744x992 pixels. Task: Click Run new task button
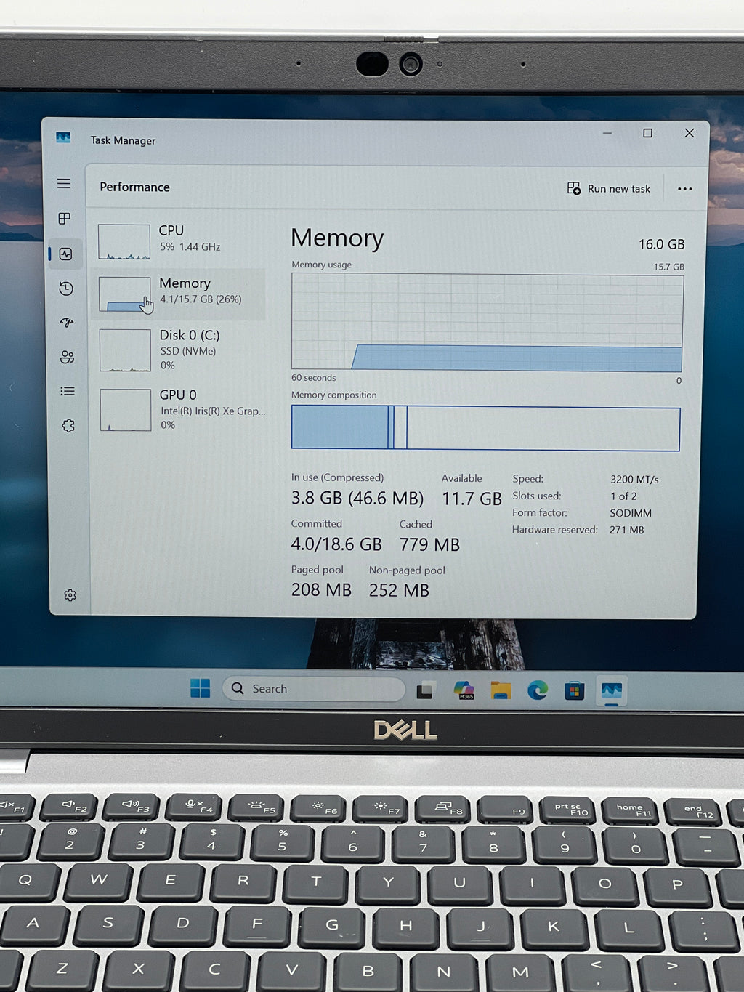[609, 188]
